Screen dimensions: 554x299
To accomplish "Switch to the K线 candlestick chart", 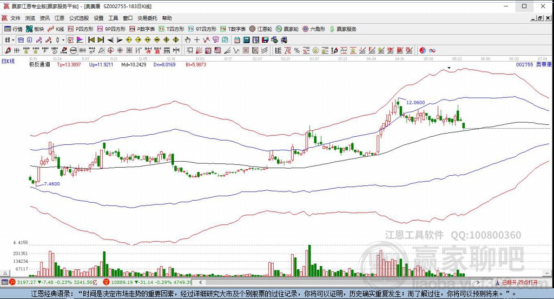I will pos(56,29).
